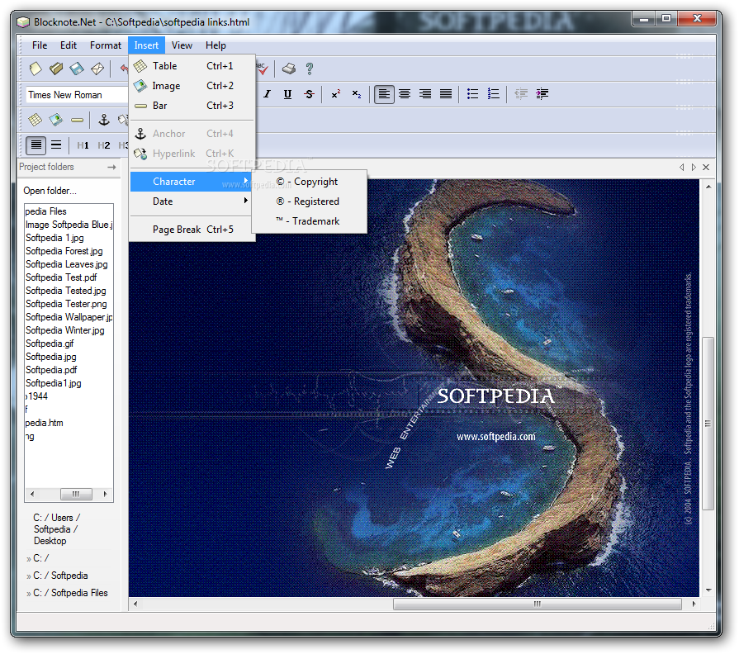Switch to previous document tab with left arrow
Viewport: 739px width, 654px height.
(681, 168)
